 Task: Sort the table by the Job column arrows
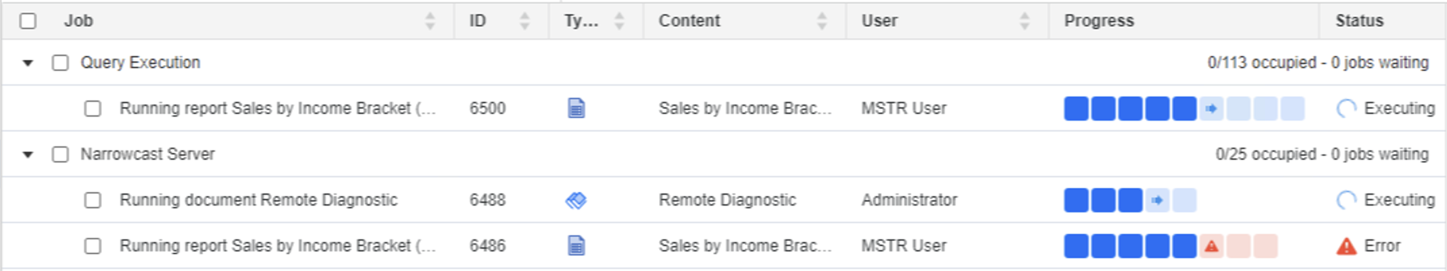pyautogui.click(x=430, y=21)
